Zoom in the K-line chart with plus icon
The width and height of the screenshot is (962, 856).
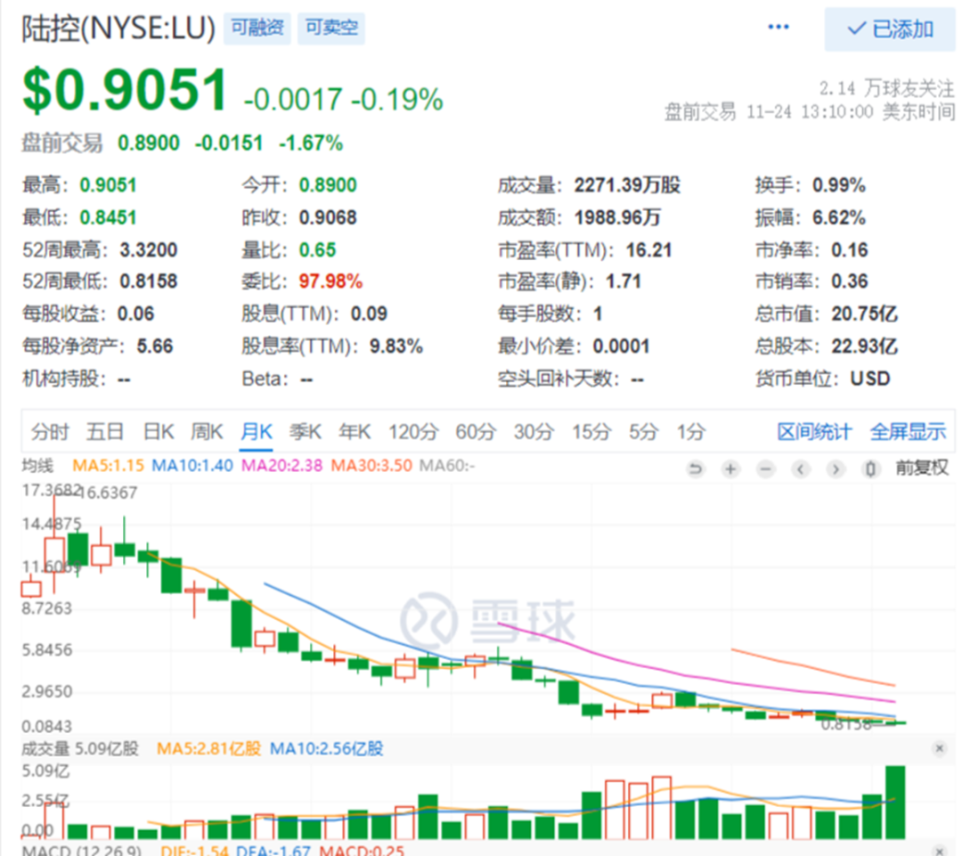[730, 469]
